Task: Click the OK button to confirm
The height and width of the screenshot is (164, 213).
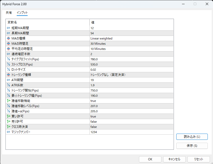Action: [x=150, y=159]
